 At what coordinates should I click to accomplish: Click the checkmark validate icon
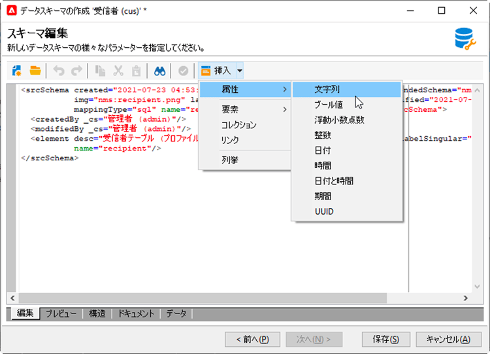pos(183,71)
